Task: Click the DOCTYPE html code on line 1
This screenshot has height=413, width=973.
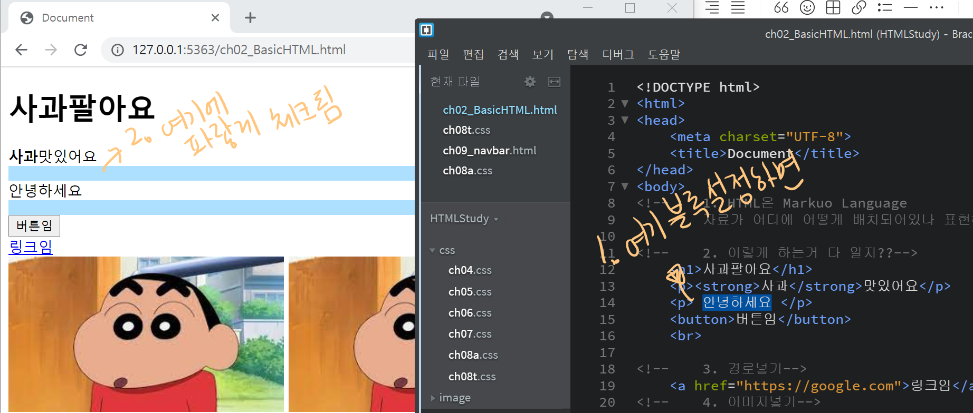Action: (x=698, y=87)
